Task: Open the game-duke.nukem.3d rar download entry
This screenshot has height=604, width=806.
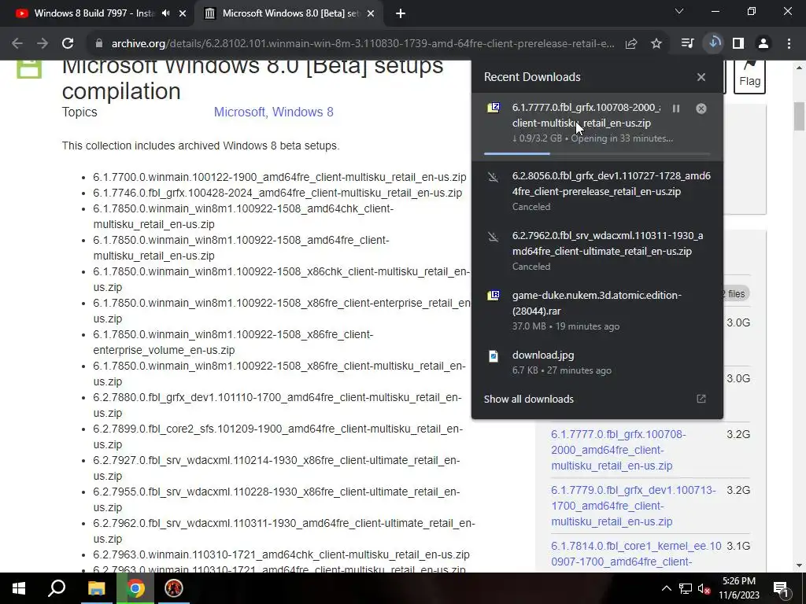Action: 597,310
